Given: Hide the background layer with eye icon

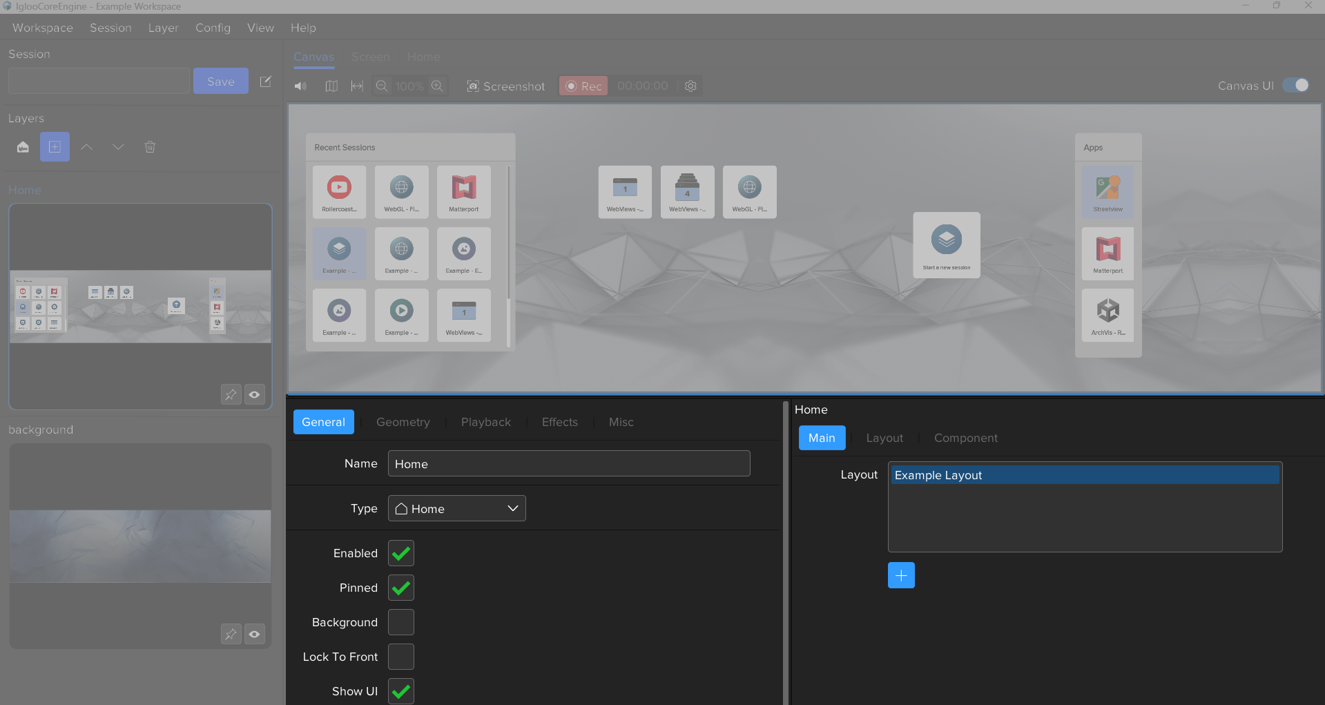Looking at the screenshot, I should pos(255,634).
